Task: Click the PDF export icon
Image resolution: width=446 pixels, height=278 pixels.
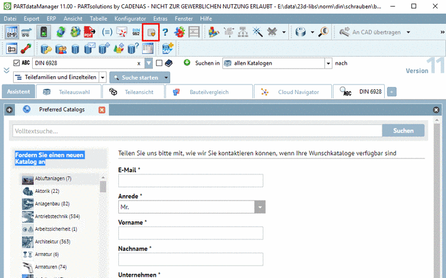Action: 89,32
